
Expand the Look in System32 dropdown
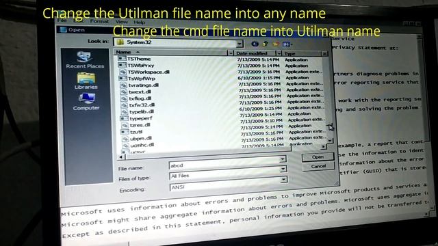(240, 43)
